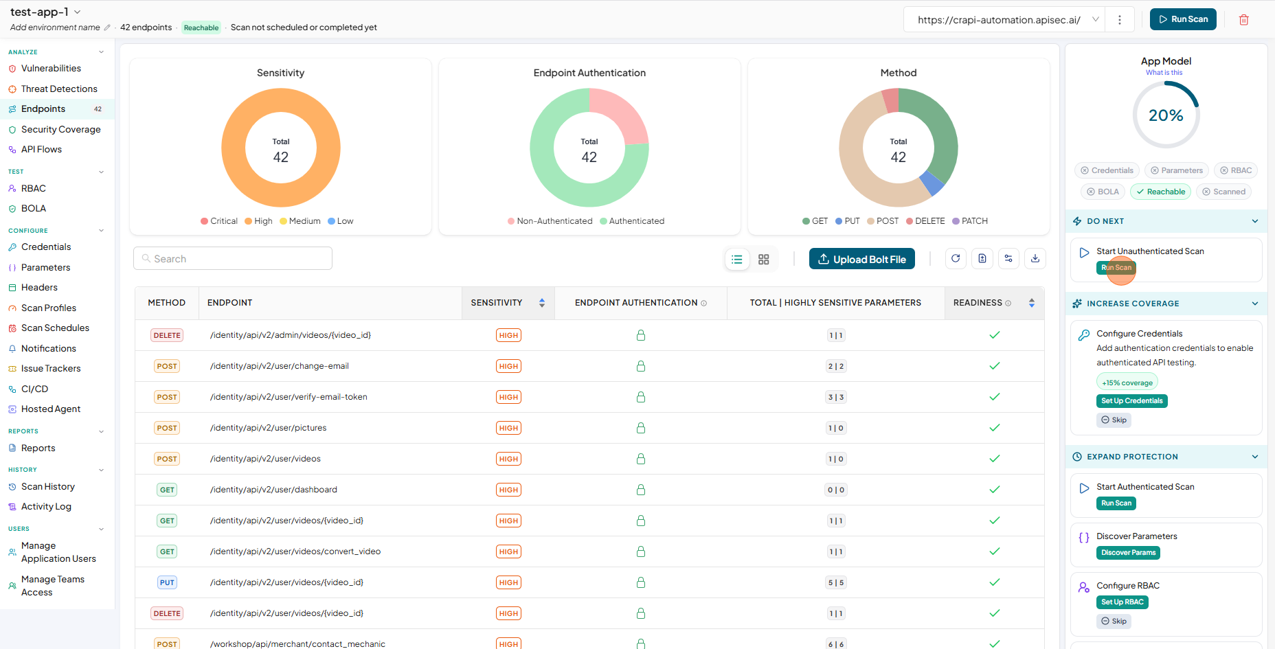This screenshot has width=1275, height=649.
Task: Click What is this link
Action: coord(1164,73)
